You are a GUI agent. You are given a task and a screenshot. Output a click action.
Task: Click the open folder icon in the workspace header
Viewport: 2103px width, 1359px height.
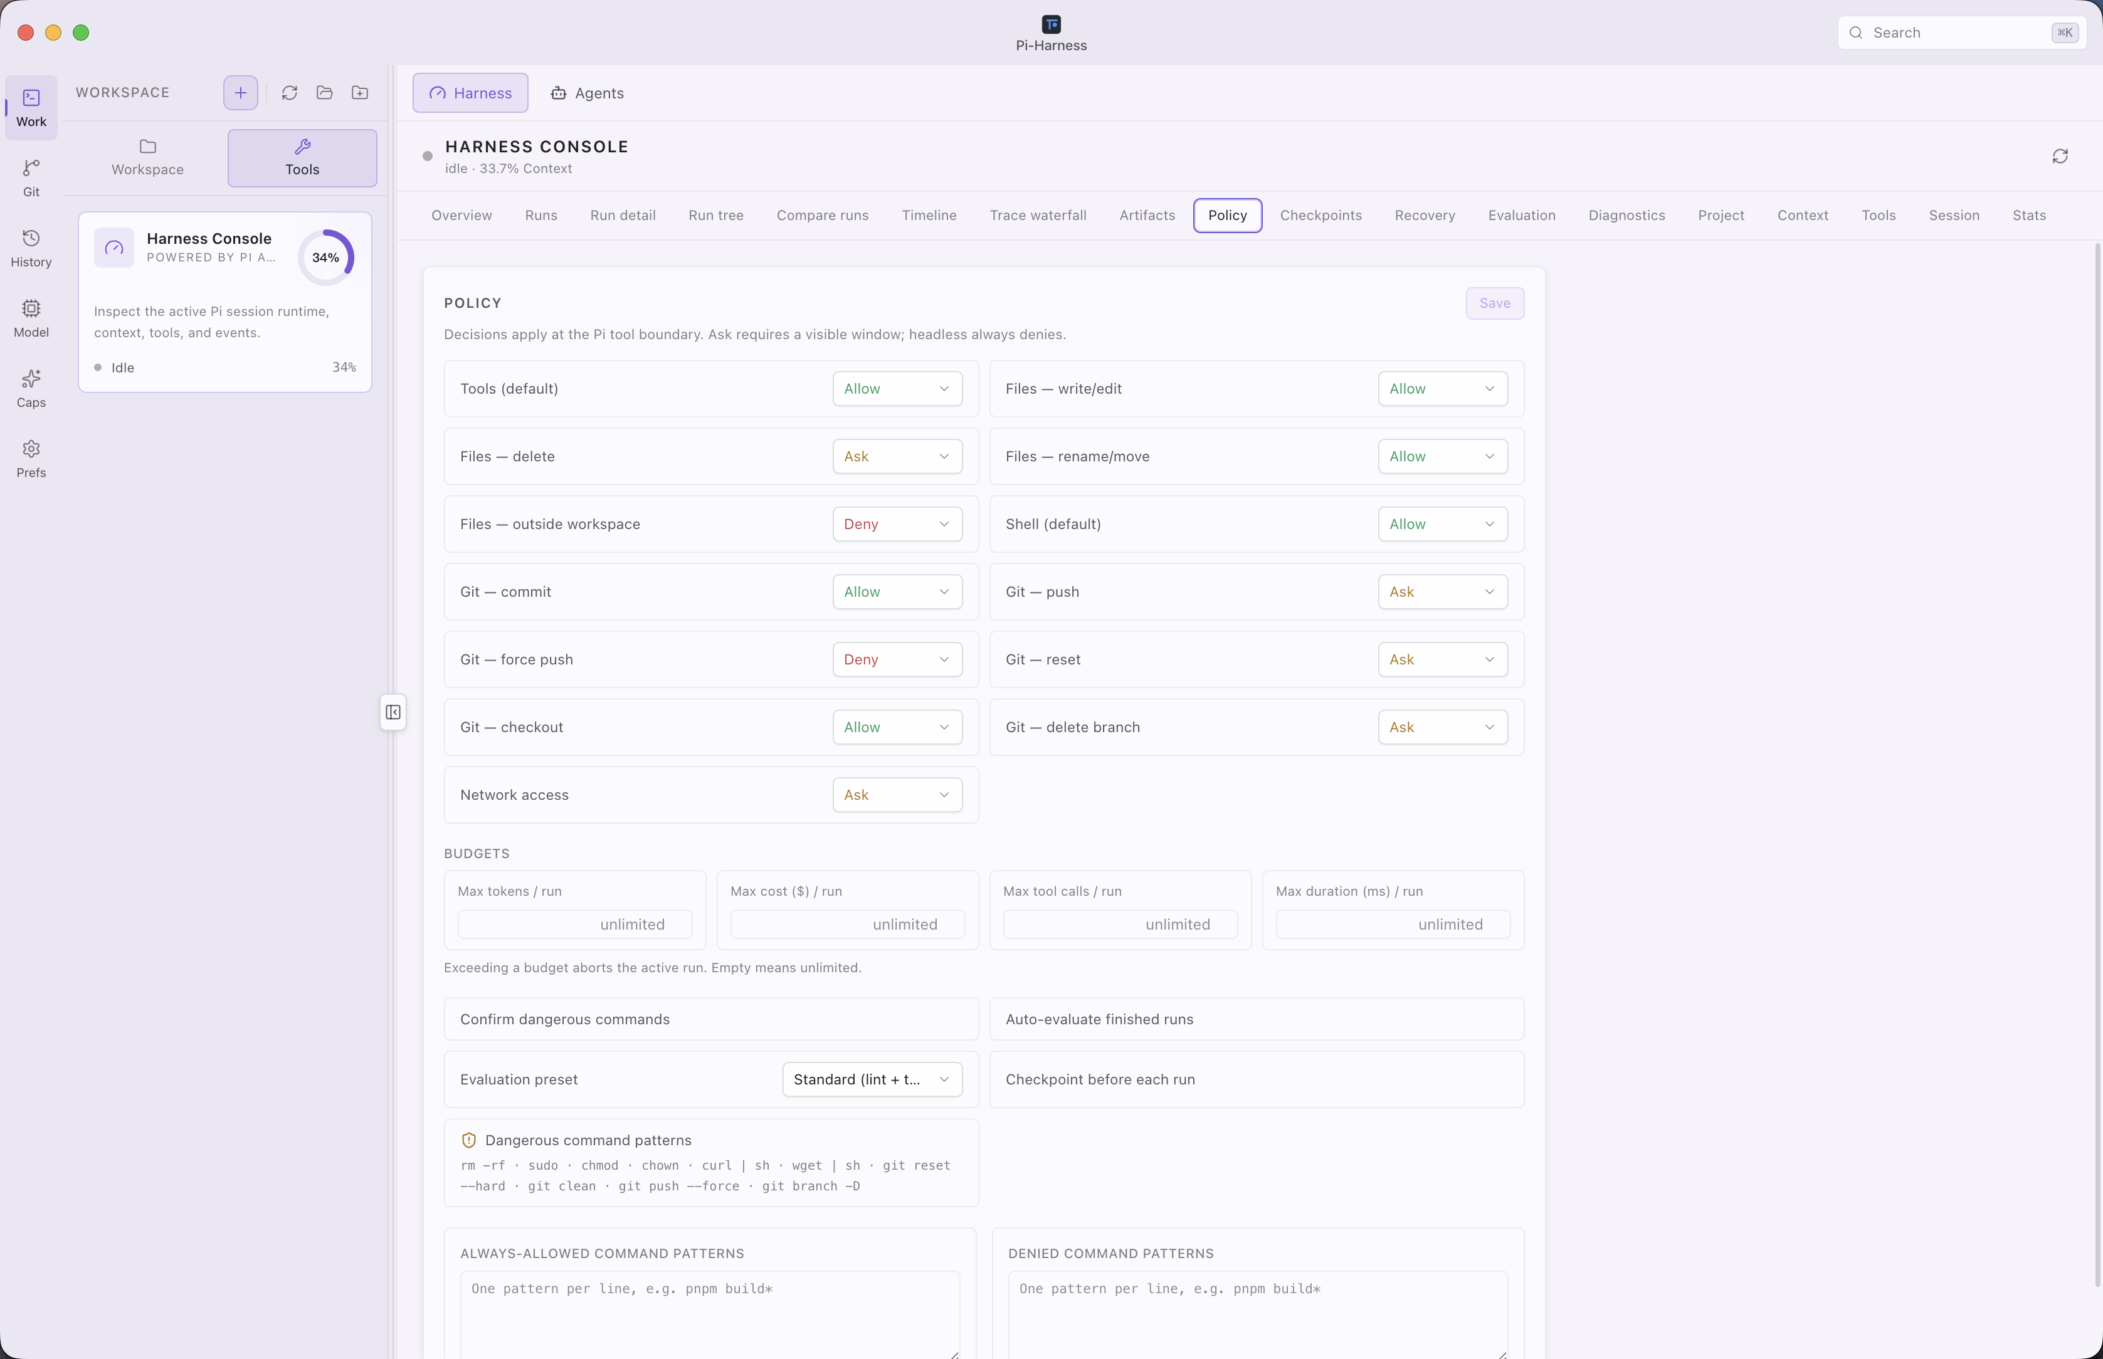(x=325, y=93)
